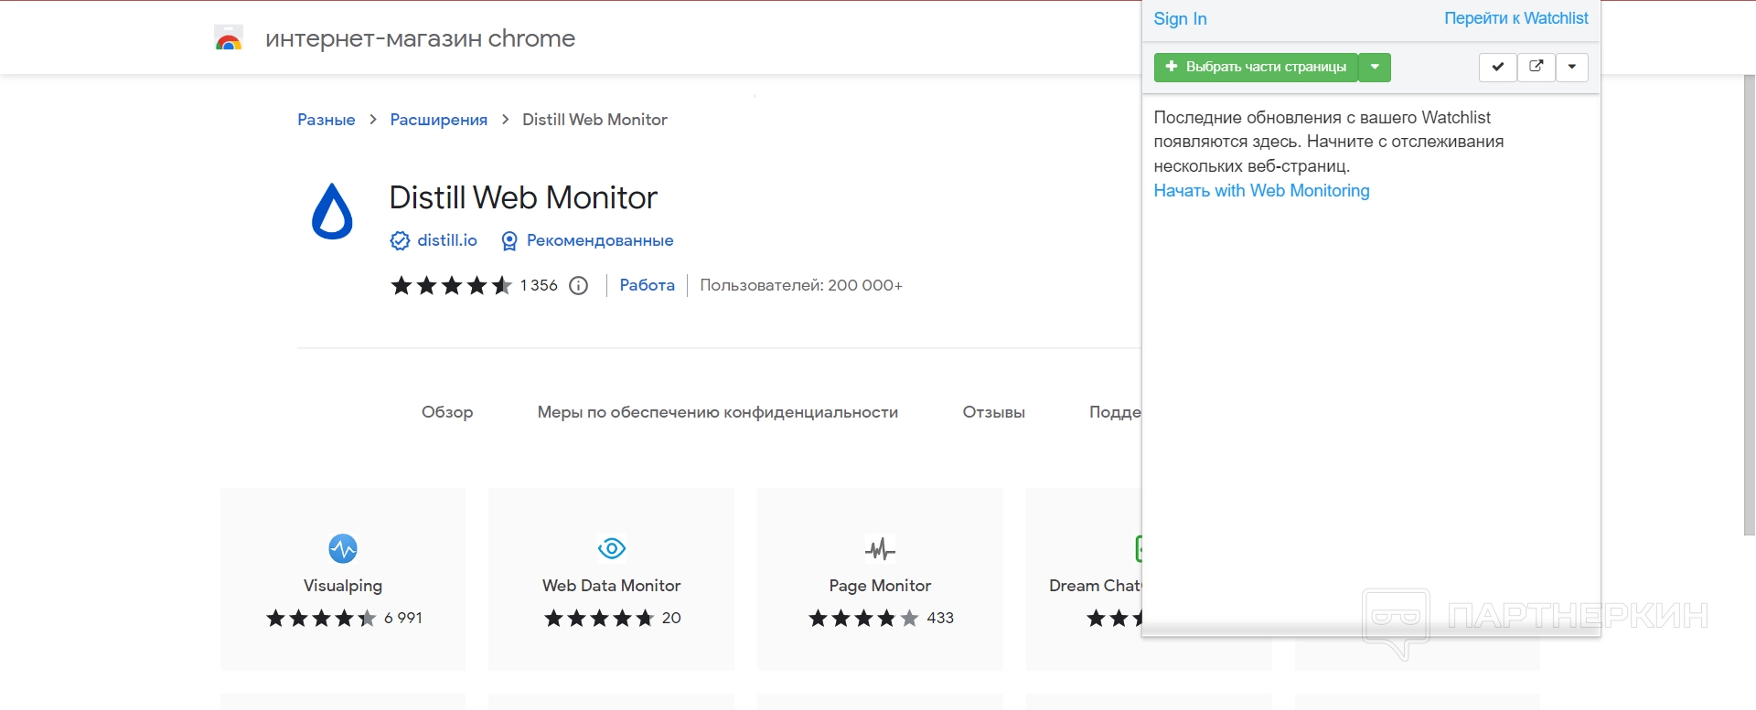The height and width of the screenshot is (710, 1756).
Task: Click the 1 356 ratings count
Action: pyautogui.click(x=539, y=285)
